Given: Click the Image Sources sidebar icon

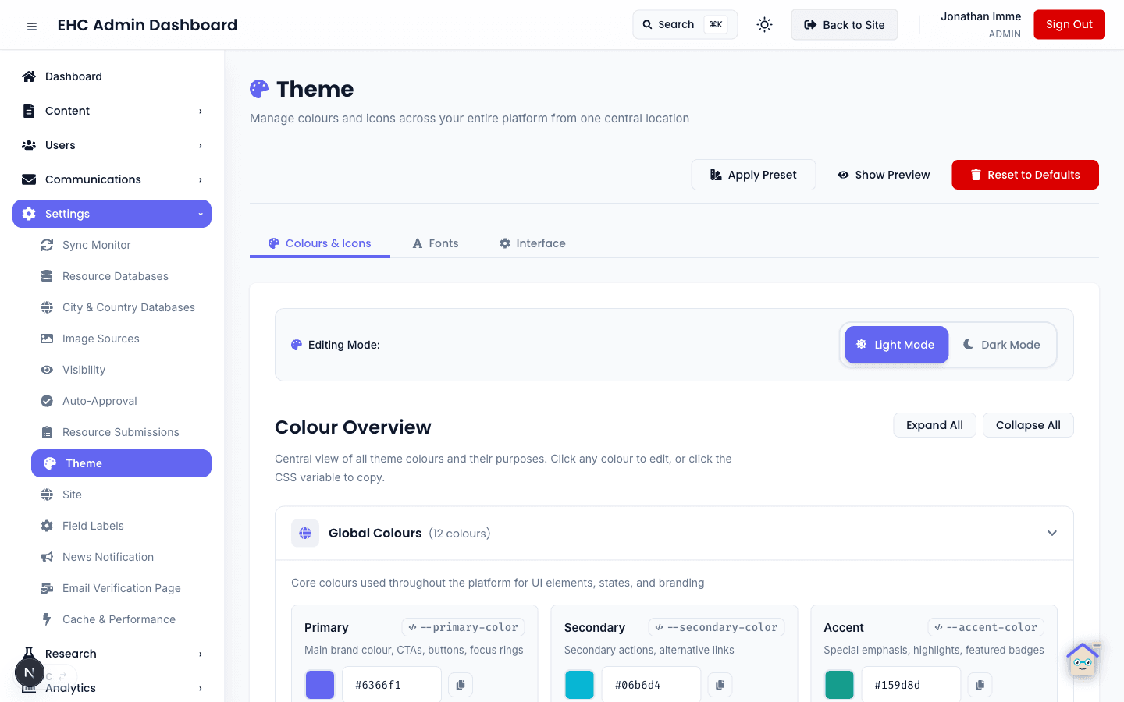Looking at the screenshot, I should pyautogui.click(x=47, y=338).
